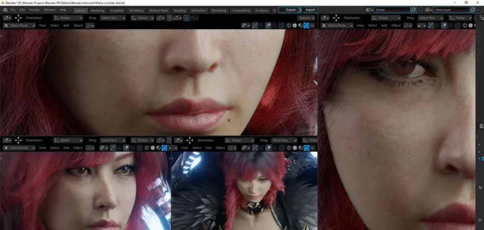Switch to the Animation workspace tab
This screenshot has height=230, width=484.
coord(199,10)
